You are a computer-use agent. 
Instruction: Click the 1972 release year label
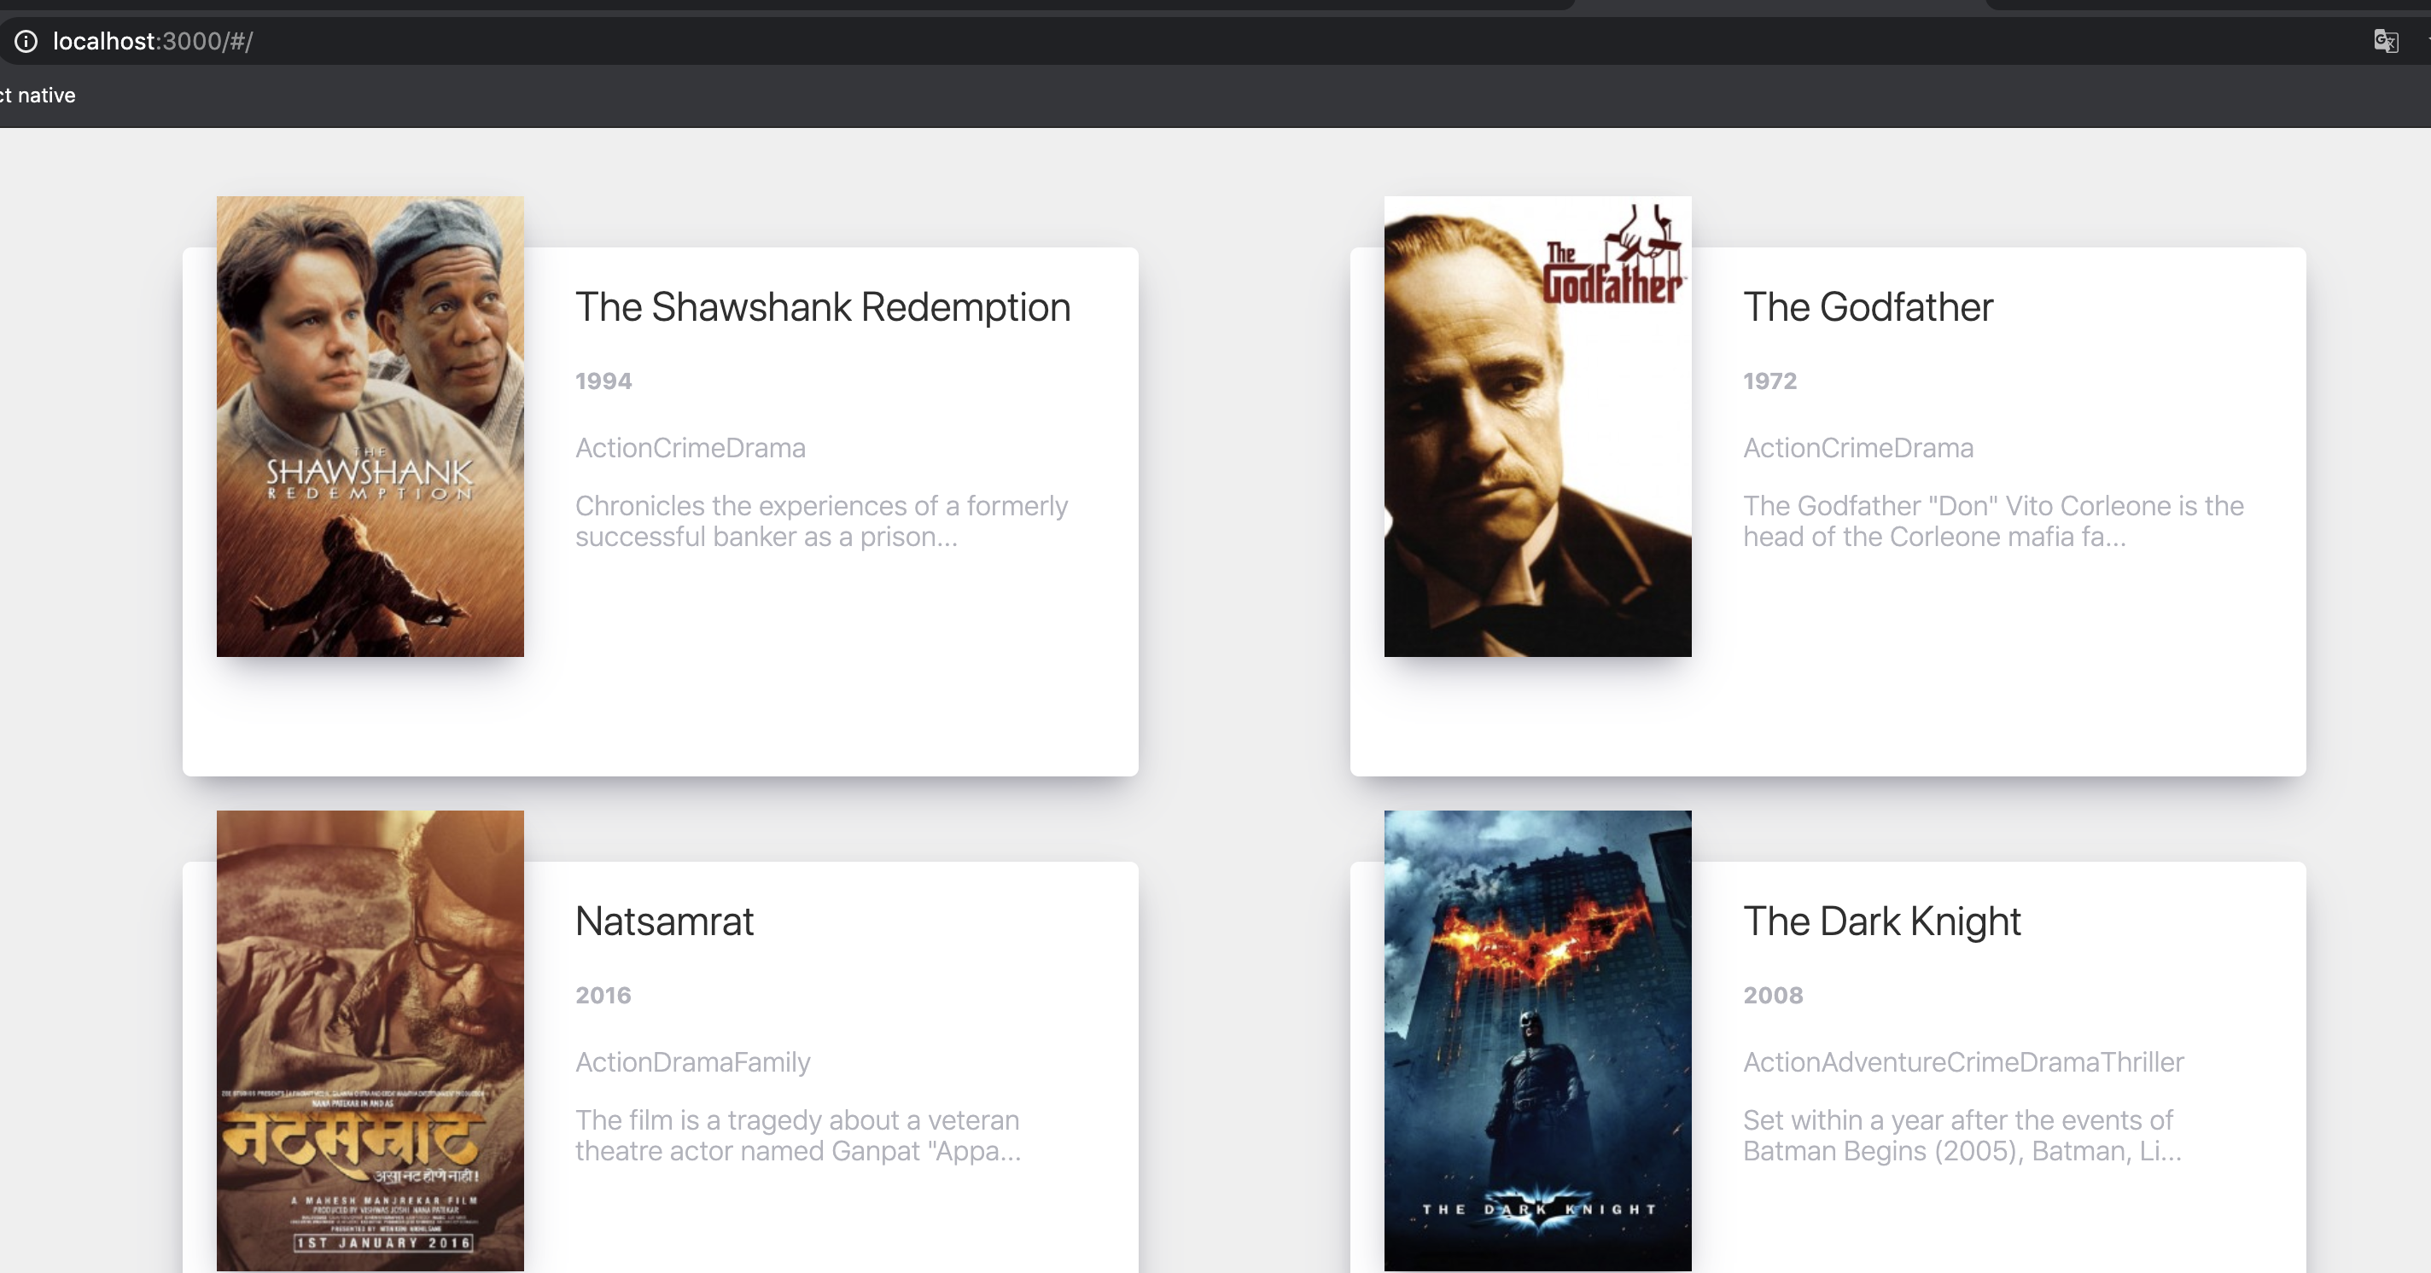pos(1769,381)
